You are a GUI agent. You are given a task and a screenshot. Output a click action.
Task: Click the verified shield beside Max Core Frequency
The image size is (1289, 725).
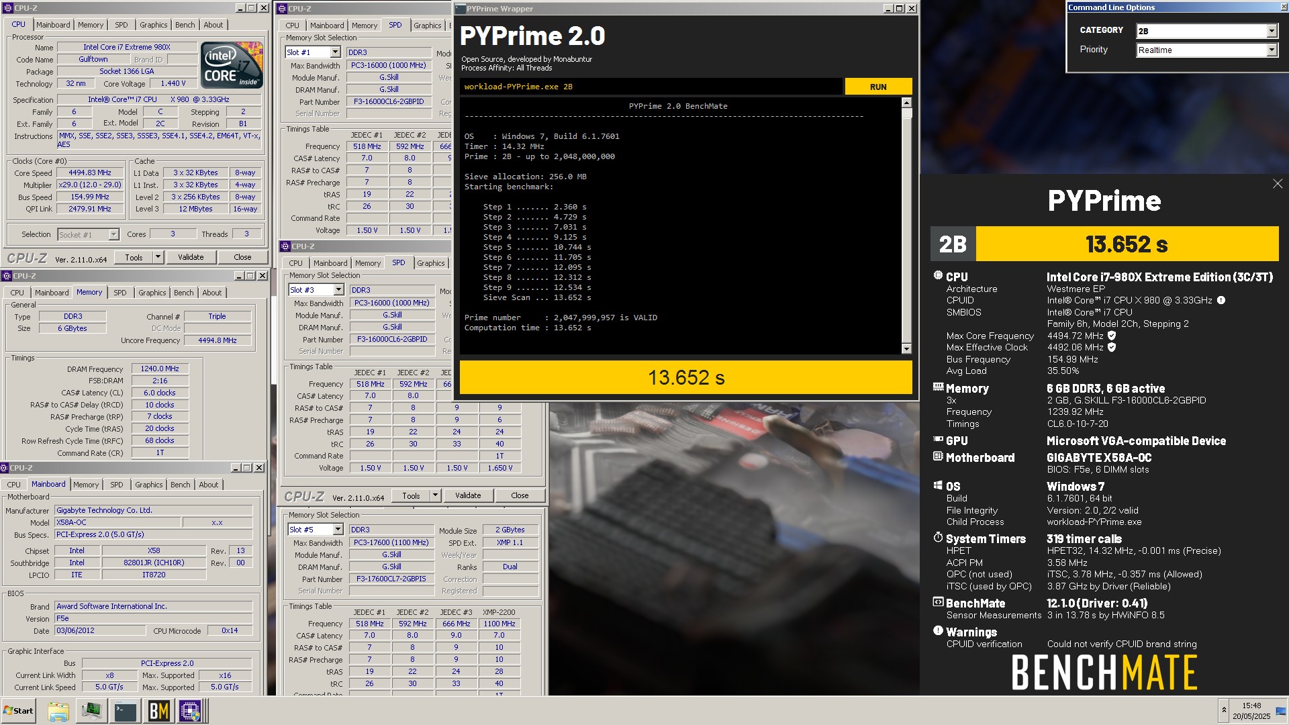click(1112, 336)
